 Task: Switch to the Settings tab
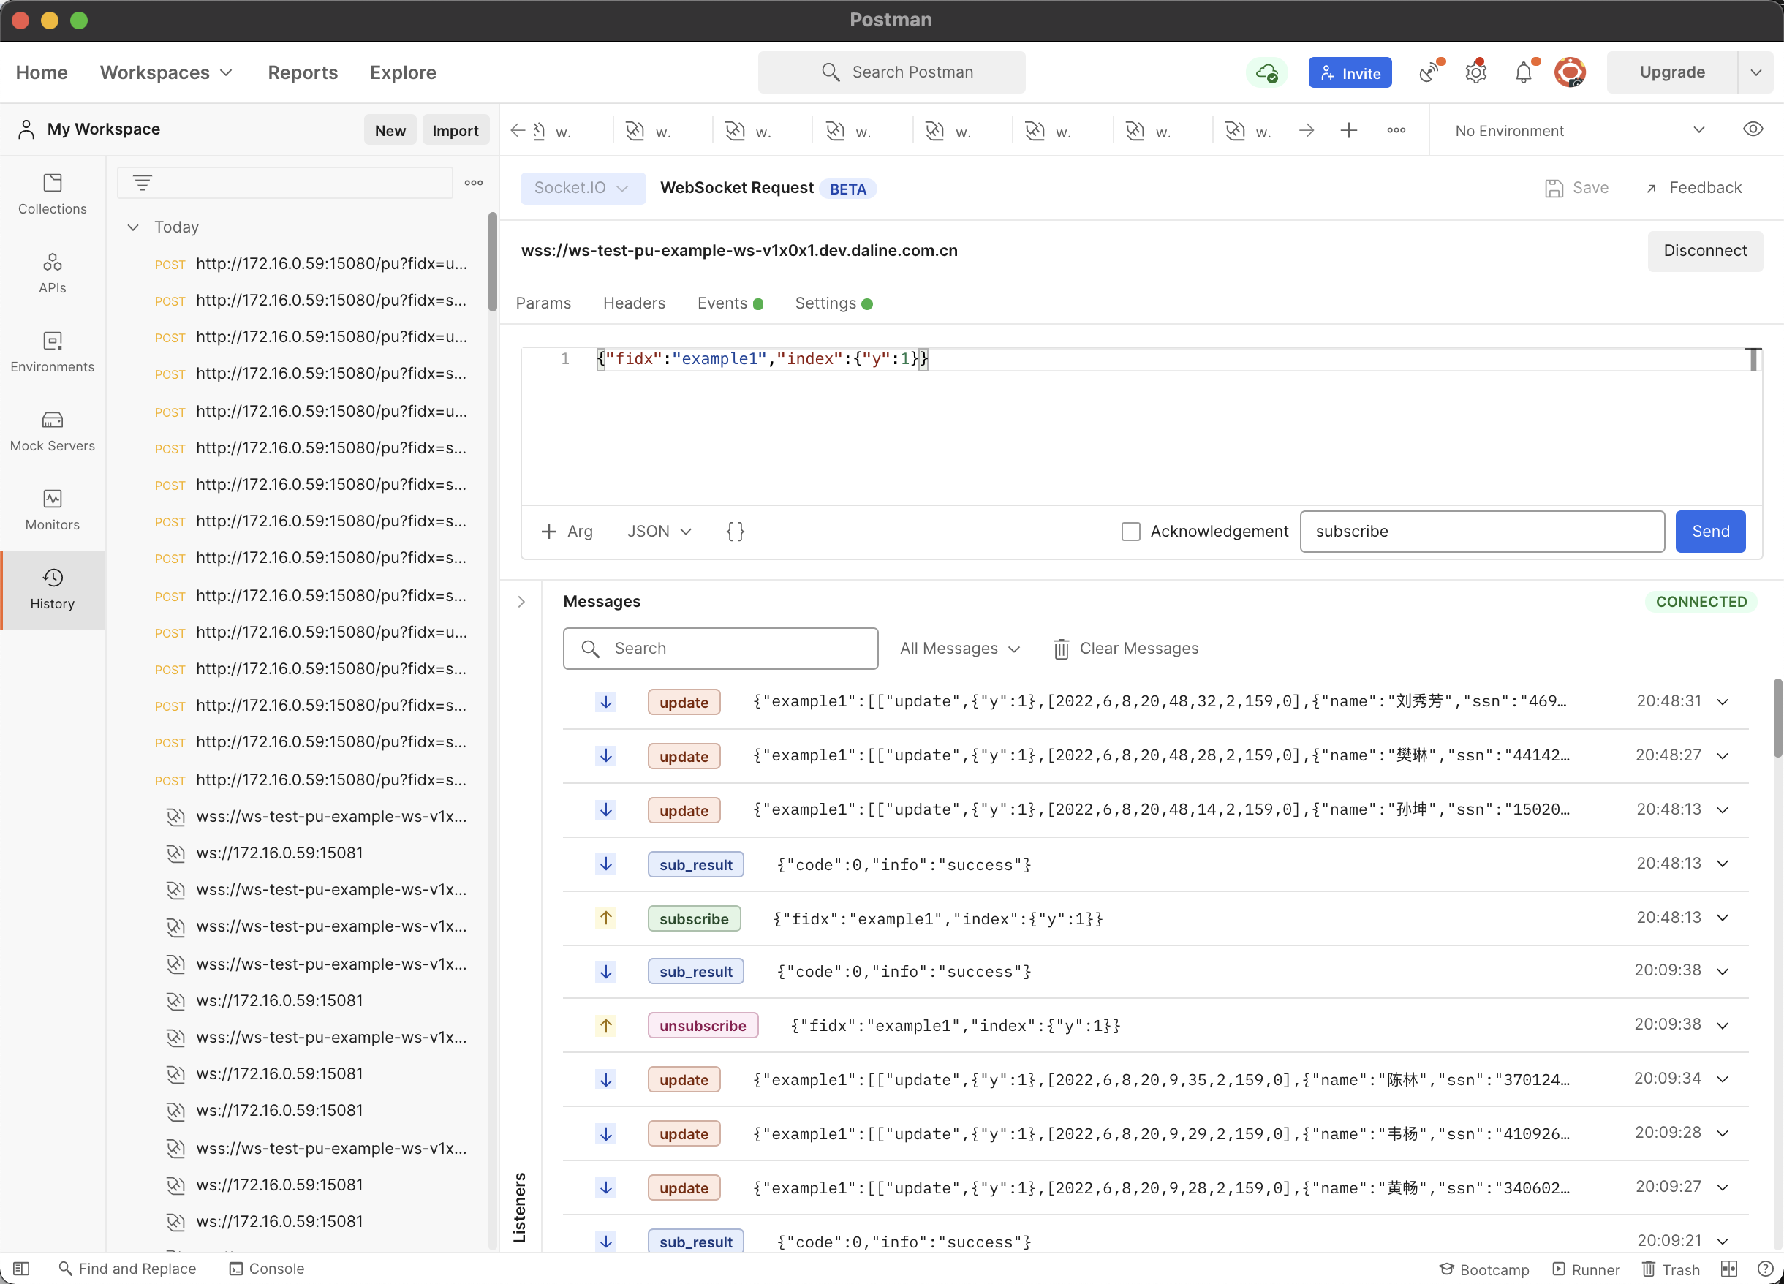[833, 303]
